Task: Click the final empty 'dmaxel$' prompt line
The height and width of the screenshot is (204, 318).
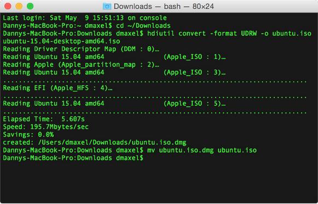Action: pos(73,158)
